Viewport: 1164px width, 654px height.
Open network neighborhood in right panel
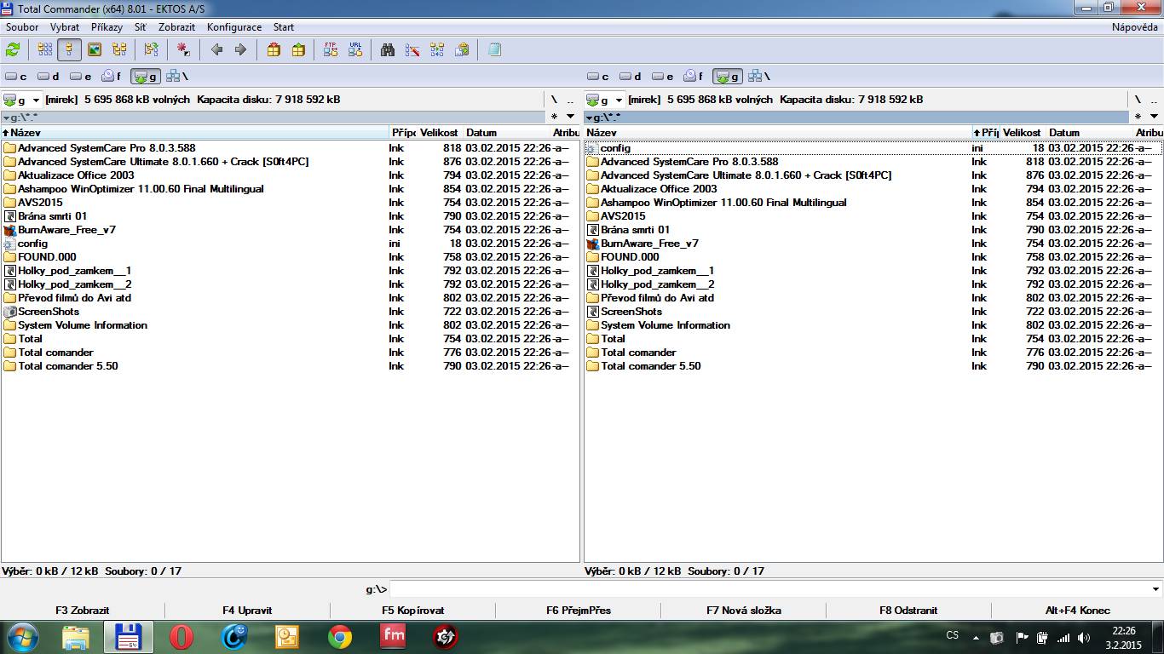point(759,77)
